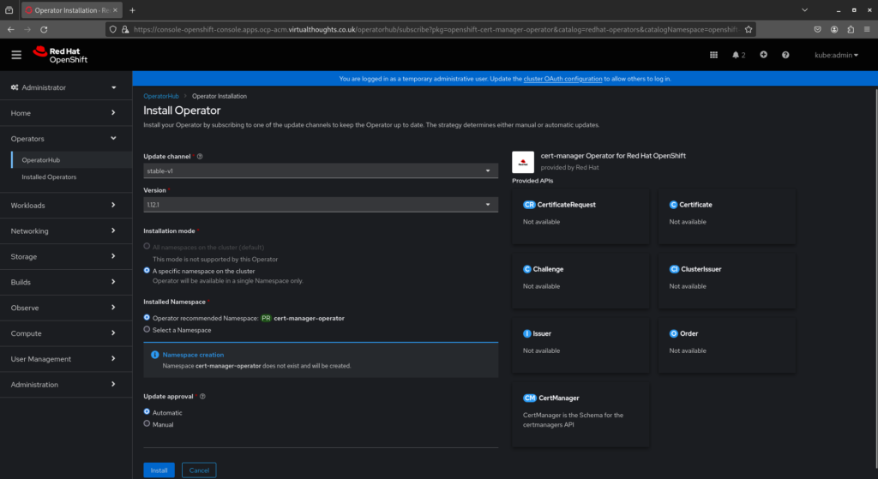Viewport: 878px width, 479px height.
Task: Collapse the Operators navigation section
Action: [65, 139]
